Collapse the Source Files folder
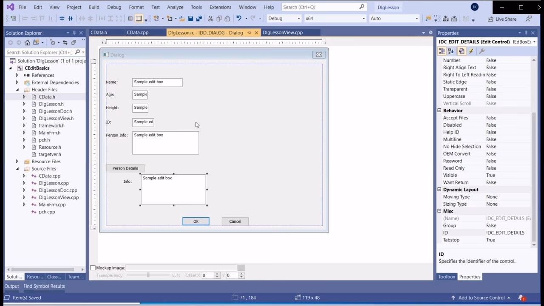 17,169
